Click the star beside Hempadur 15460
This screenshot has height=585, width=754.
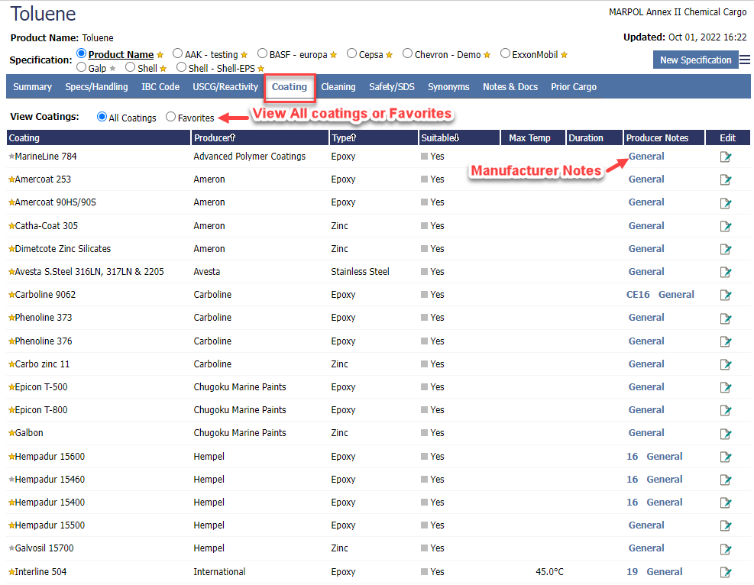point(11,480)
